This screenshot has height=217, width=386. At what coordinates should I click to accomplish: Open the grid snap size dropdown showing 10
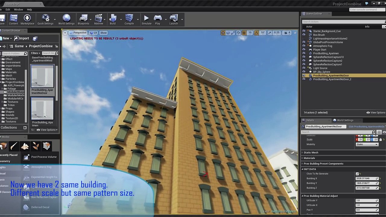point(250,33)
